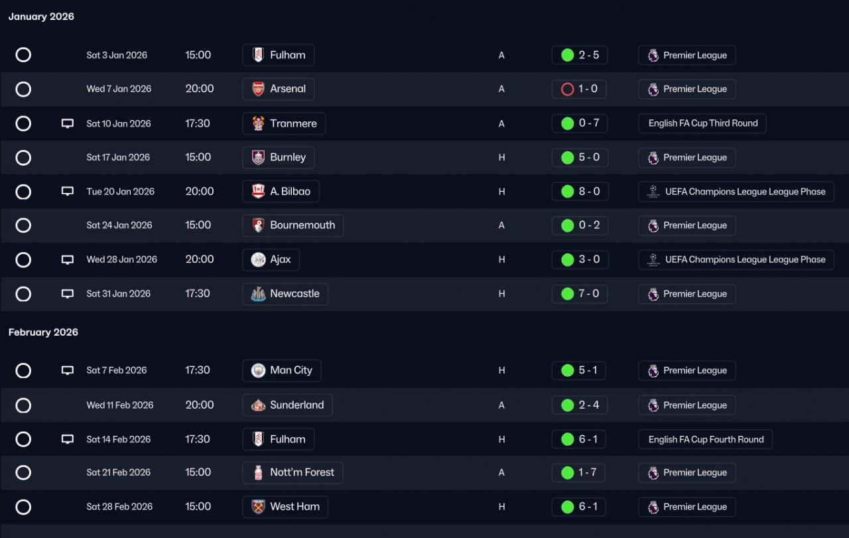849x538 pixels.
Task: Click the TV icon beside the Man City fixture
Action: 67,371
